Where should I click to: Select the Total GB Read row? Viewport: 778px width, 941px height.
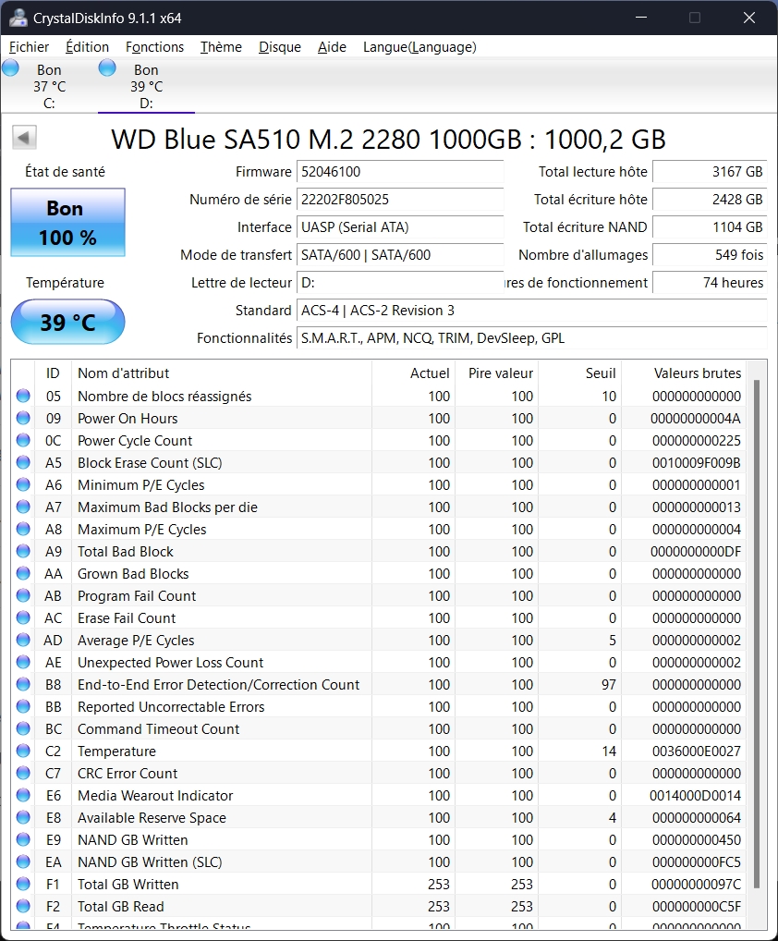[x=380, y=907]
